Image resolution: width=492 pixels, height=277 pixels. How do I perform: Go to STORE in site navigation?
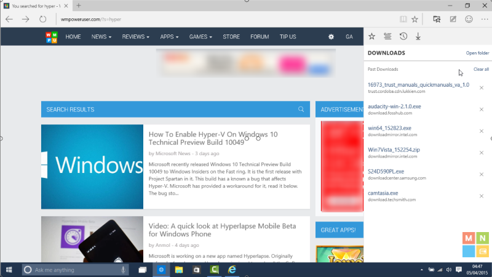[x=231, y=37]
